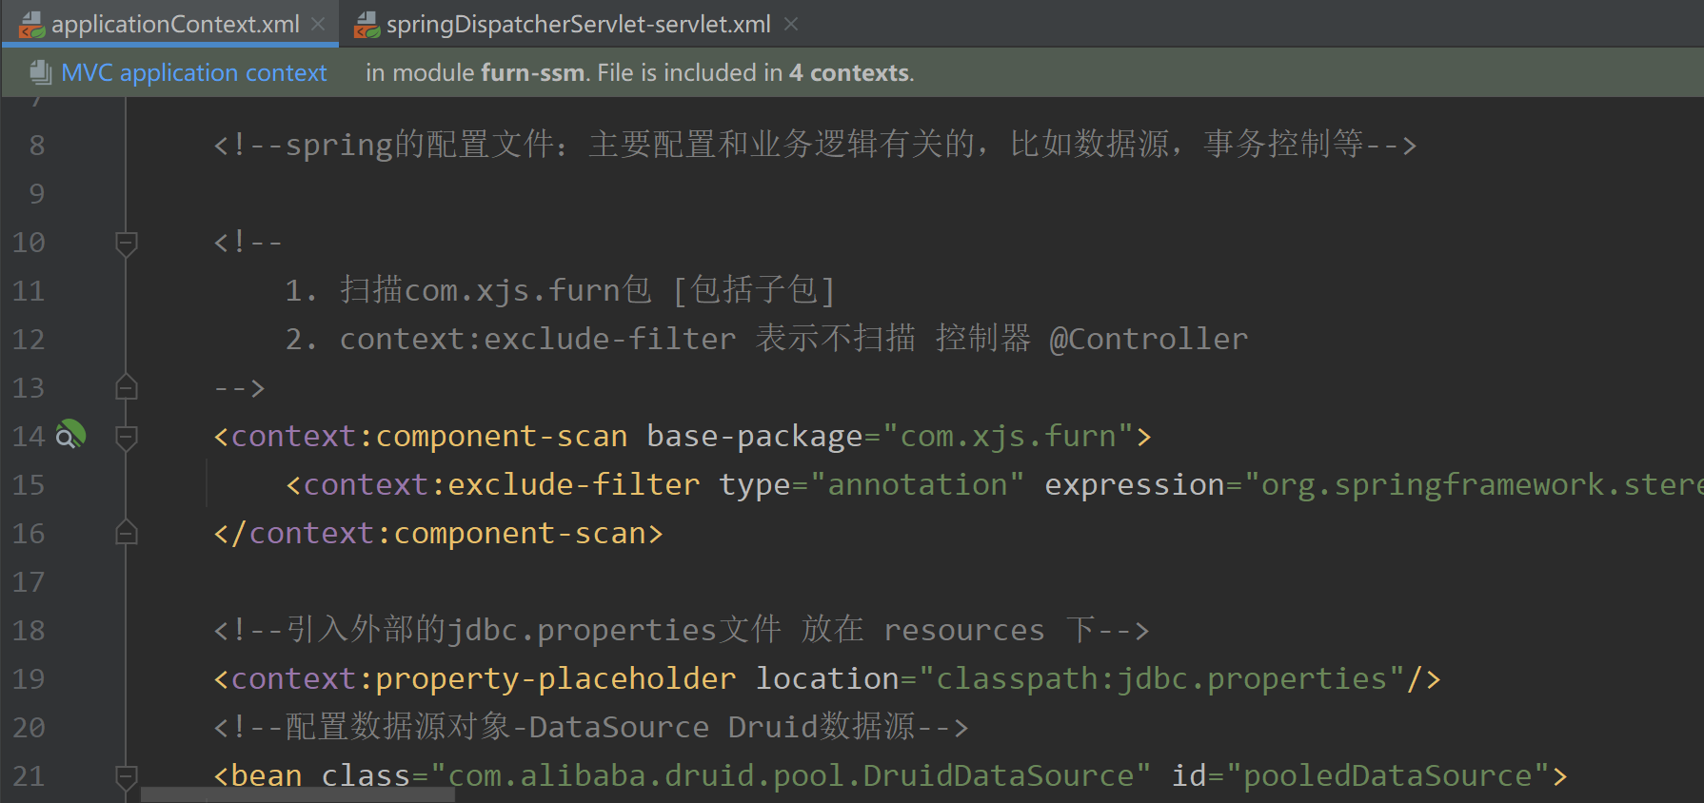Click the horizontal scrollbar thumb at the bottom
Screen dimensions: 1704x803
point(297,794)
